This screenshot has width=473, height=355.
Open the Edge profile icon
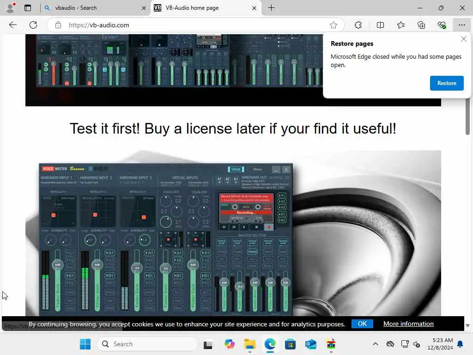click(11, 8)
